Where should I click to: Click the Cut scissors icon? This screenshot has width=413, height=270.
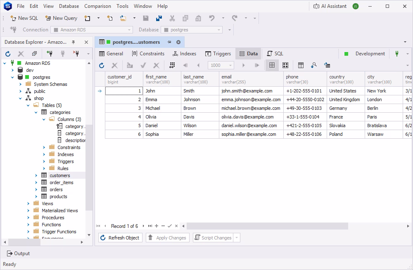point(172,18)
